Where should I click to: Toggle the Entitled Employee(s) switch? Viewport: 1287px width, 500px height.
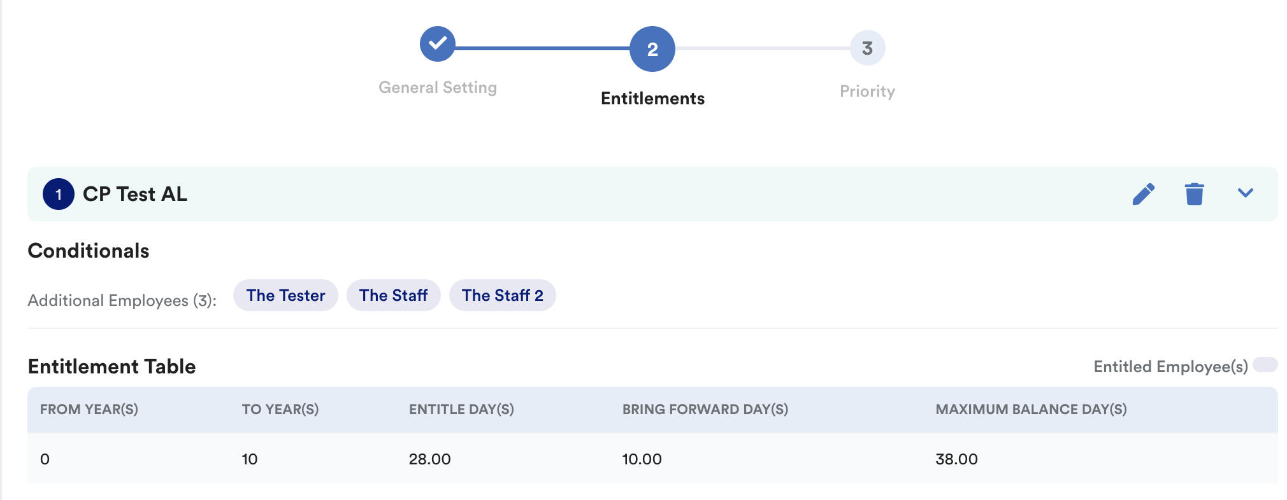[1265, 365]
